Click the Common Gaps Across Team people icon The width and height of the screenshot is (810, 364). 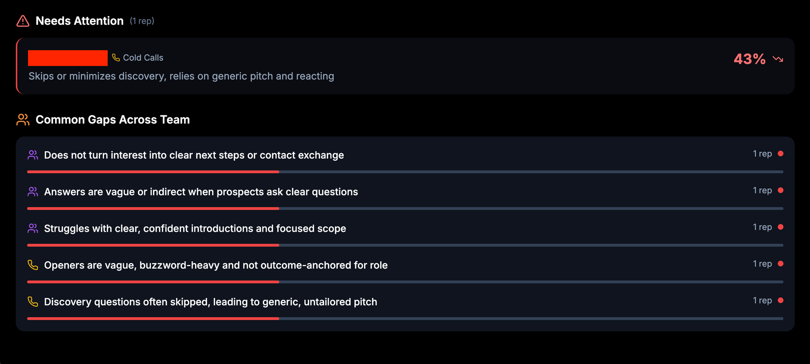tap(23, 120)
